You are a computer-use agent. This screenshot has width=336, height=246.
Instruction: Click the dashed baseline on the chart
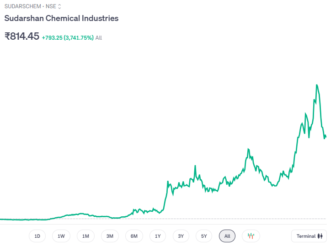click(x=183, y=219)
